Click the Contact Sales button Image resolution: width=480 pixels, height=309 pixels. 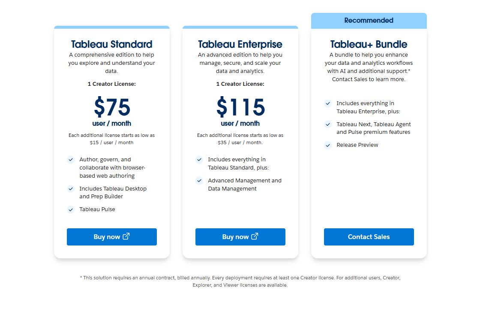[x=369, y=236]
